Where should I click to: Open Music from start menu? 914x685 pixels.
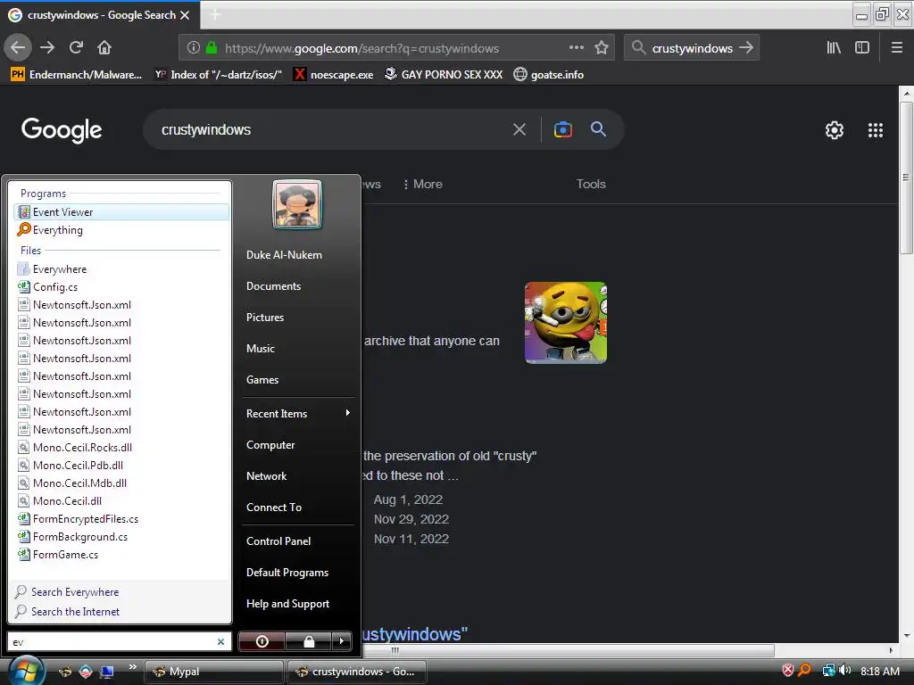(x=261, y=349)
